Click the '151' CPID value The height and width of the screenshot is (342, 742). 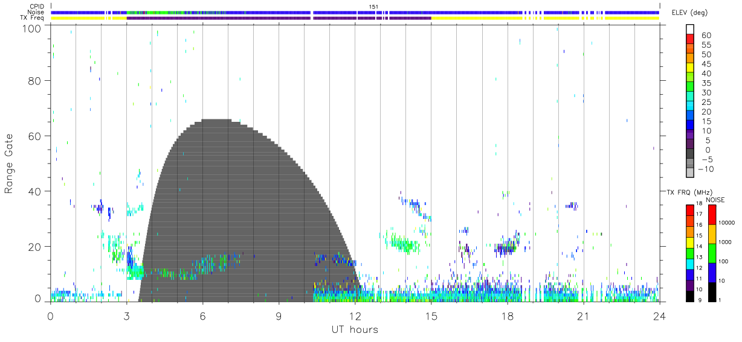373,6
